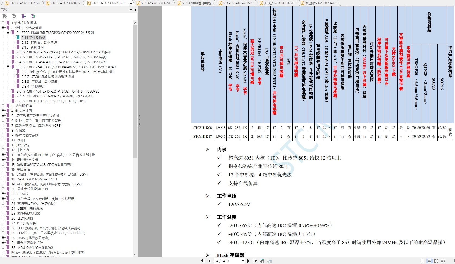Select bookmark 2.1.1 特性及价格
The width and height of the screenshot is (455, 264).
[33, 38]
